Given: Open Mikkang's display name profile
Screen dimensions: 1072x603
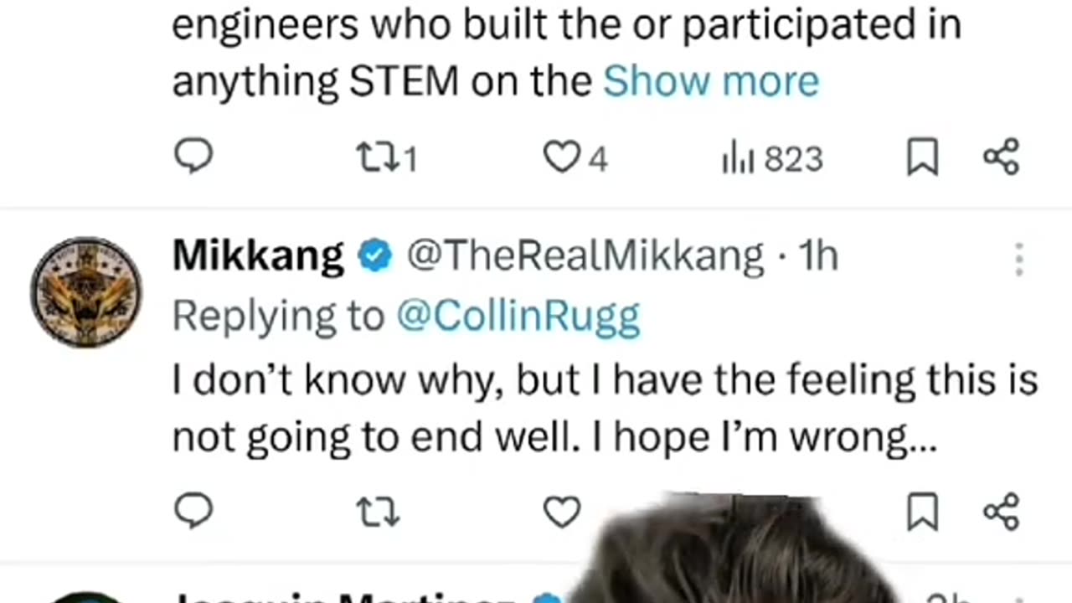Looking at the screenshot, I should pos(258,255).
